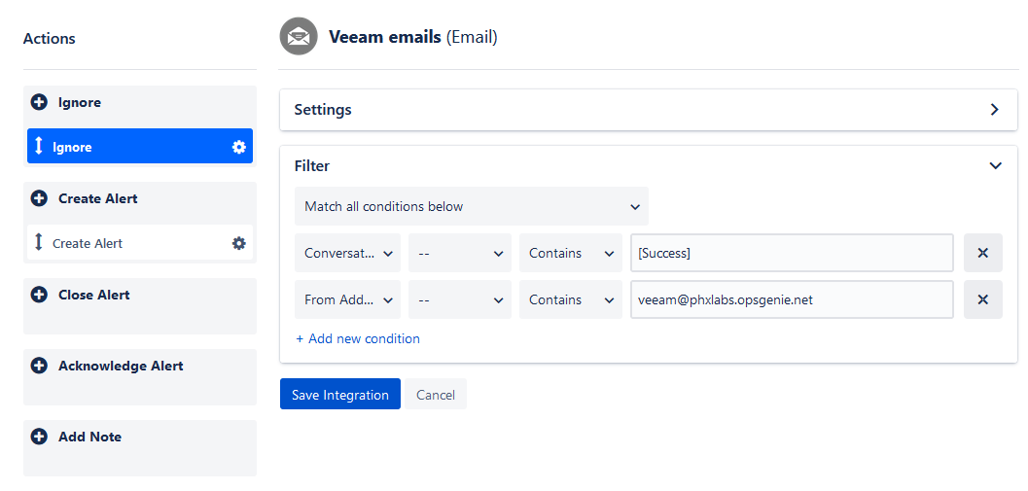This screenshot has height=491, width=1028.
Task: Open the Contains dropdown in the veeam address row
Action: tap(570, 300)
